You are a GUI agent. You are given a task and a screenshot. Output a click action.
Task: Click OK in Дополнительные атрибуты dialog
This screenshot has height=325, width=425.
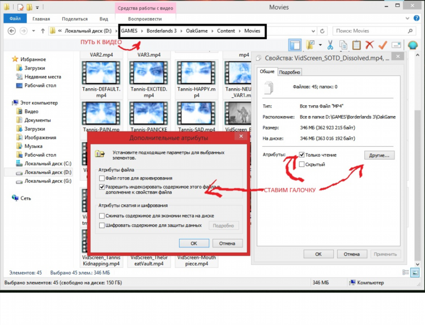pyautogui.click(x=194, y=243)
